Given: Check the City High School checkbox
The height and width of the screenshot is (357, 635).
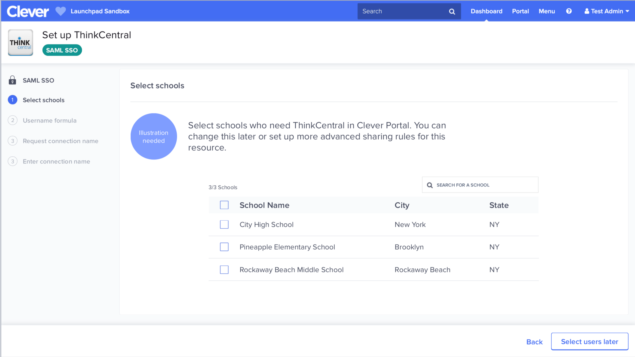Looking at the screenshot, I should (224, 225).
